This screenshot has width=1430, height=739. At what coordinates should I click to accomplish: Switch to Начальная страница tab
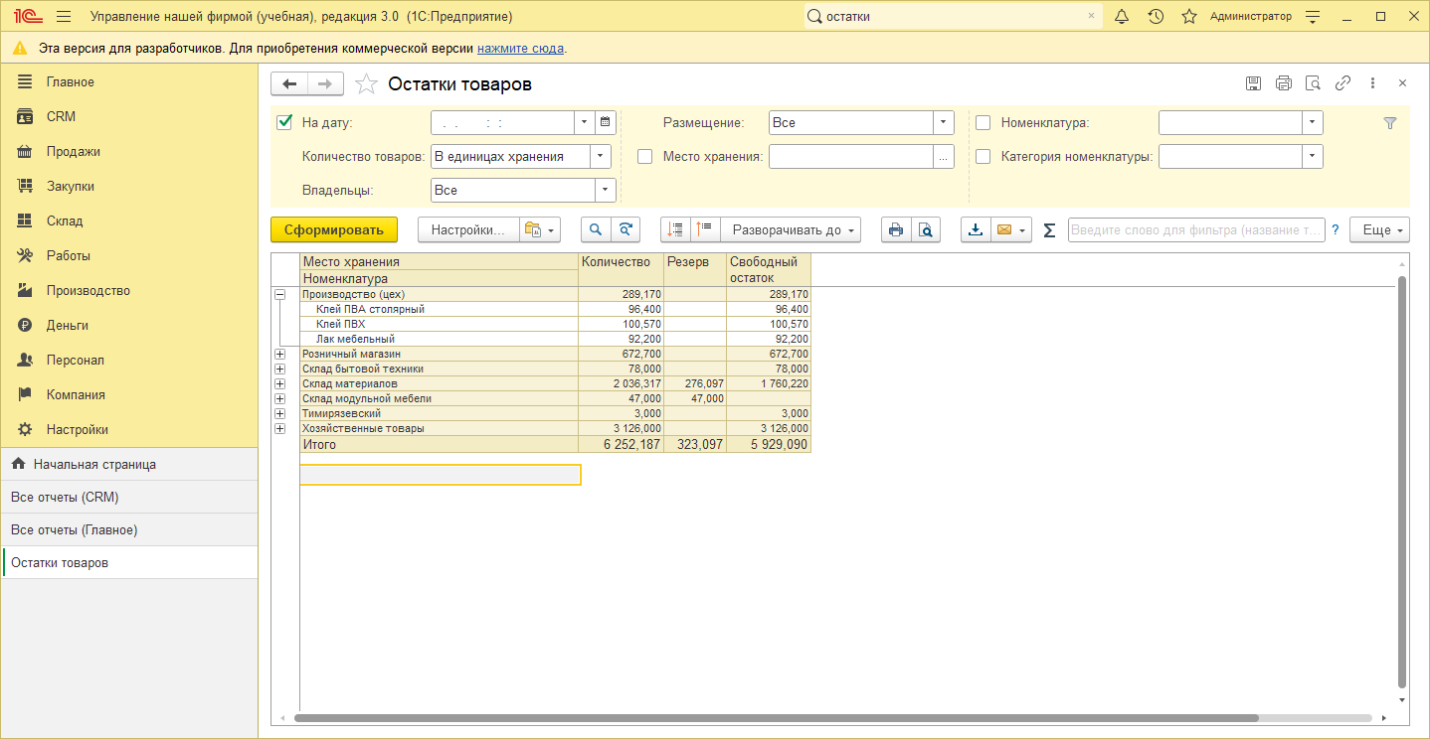[129, 464]
